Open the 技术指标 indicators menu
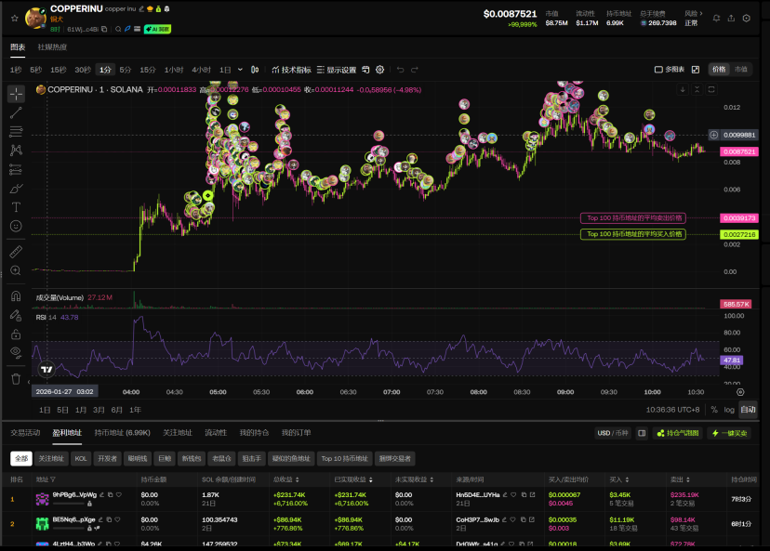 click(291, 70)
